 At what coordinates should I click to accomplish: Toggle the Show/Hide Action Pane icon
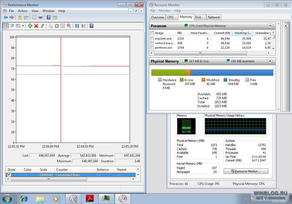(55, 18)
